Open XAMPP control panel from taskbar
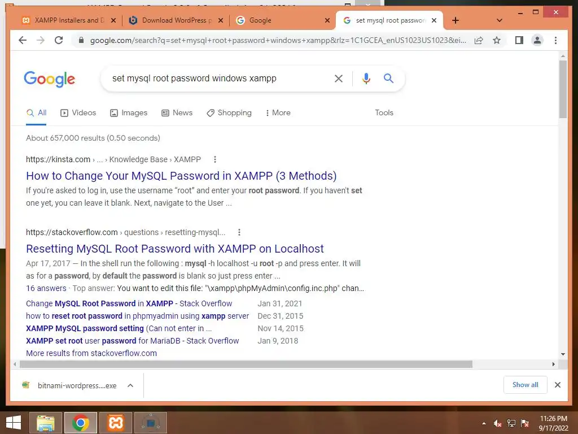Viewport: 578px width, 434px height. (116, 423)
